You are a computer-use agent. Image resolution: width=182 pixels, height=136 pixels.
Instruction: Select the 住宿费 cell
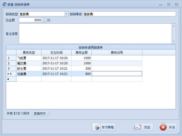[x=29, y=74]
